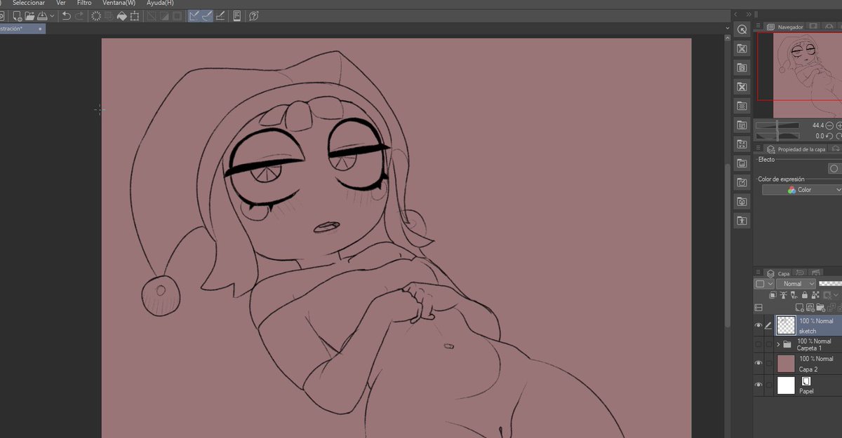
Task: Click the fourth material folder icon with X
Action: [x=742, y=86]
